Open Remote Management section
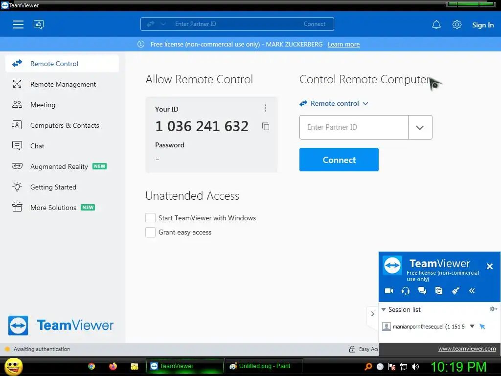 click(x=62, y=84)
